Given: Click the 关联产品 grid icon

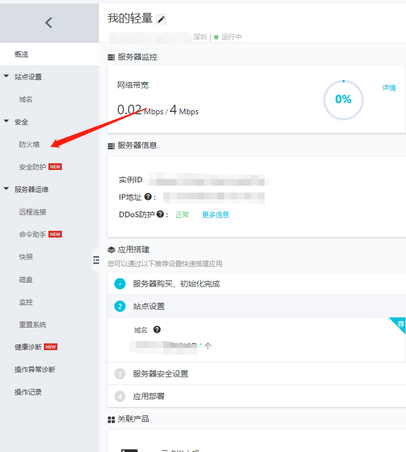Looking at the screenshot, I should coord(111,419).
